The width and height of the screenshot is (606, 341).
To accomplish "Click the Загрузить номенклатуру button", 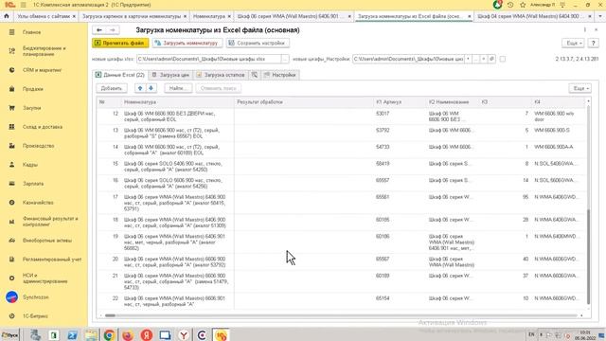I will (187, 43).
